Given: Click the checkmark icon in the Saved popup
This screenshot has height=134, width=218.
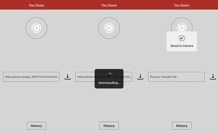Looking at the screenshot, I should [182, 38].
